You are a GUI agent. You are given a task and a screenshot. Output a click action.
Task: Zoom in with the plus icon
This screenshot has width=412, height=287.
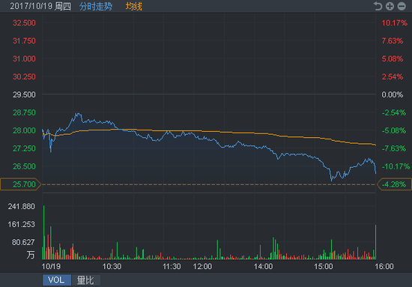pyautogui.click(x=390, y=6)
